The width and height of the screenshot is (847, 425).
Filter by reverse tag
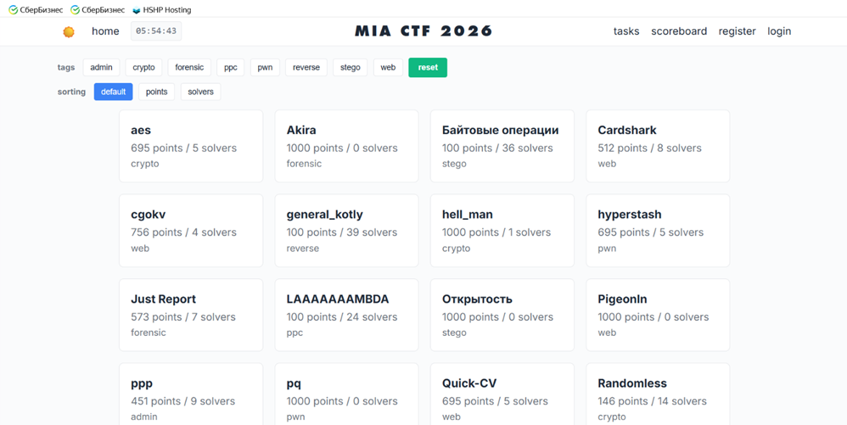(x=306, y=68)
